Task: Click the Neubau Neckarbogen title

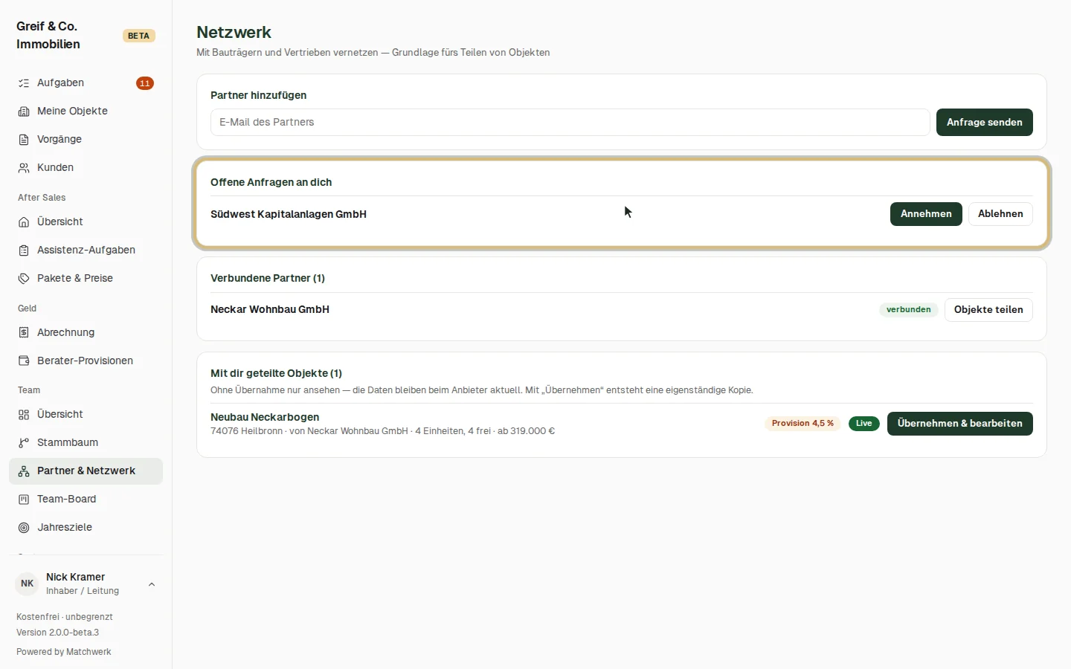Action: [265, 417]
